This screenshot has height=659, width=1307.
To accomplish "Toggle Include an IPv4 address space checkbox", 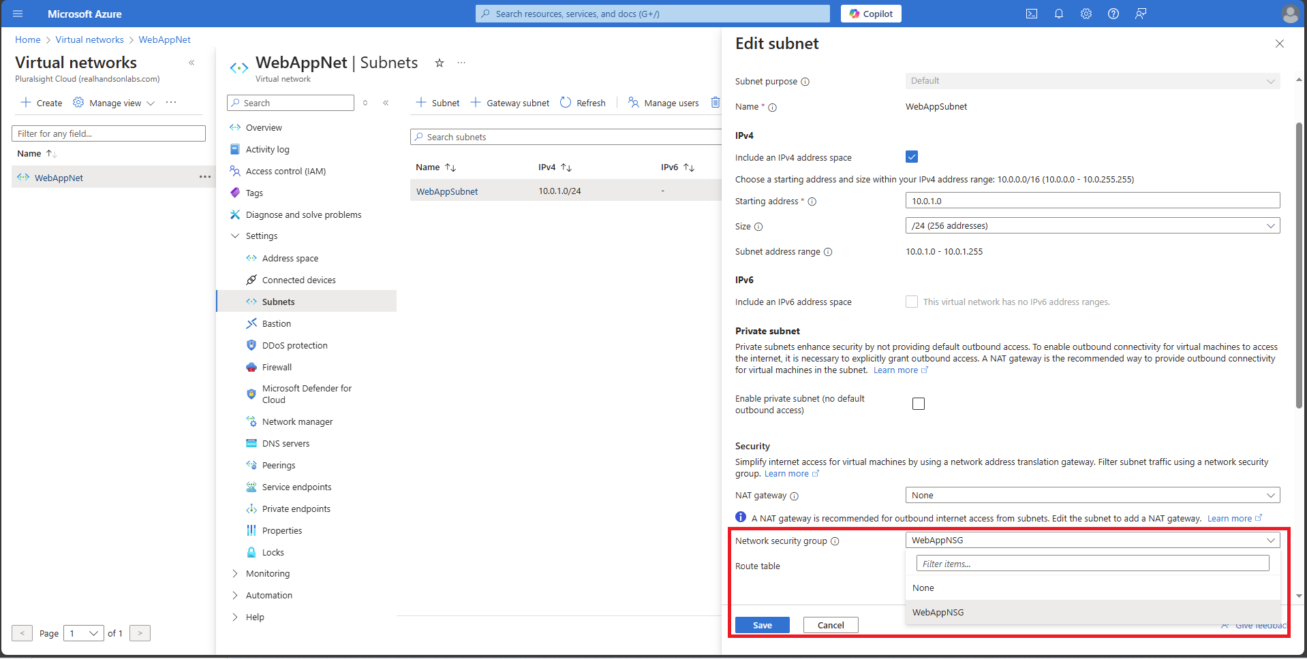I will 912,157.
